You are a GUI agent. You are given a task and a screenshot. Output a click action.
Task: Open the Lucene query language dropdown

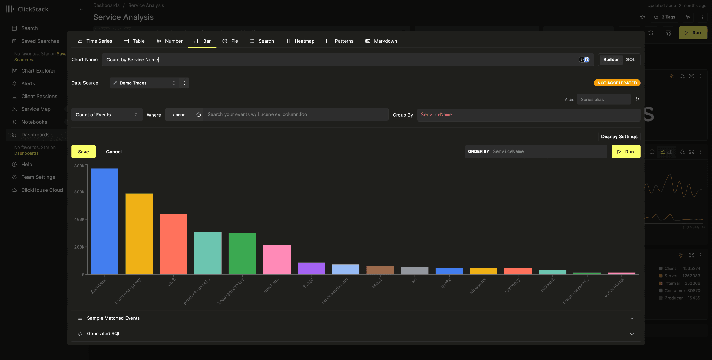coord(181,115)
